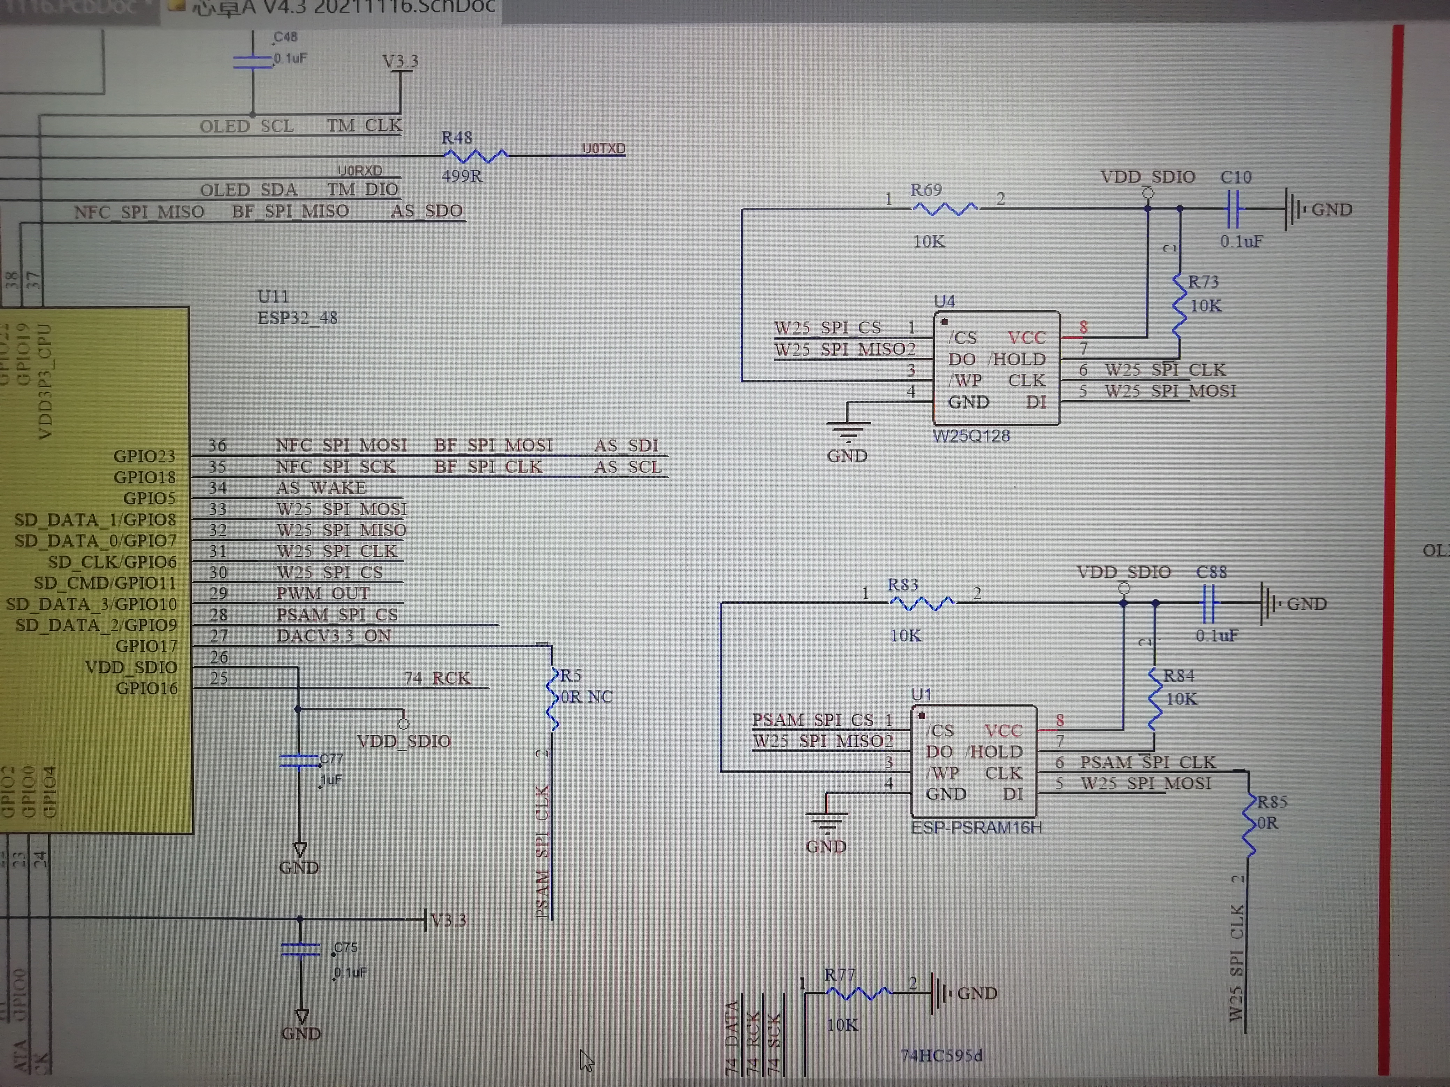Image resolution: width=1450 pixels, height=1087 pixels.
Task: Select the vertical PSAM_SPI_CLK label below R5
Action: click(542, 852)
